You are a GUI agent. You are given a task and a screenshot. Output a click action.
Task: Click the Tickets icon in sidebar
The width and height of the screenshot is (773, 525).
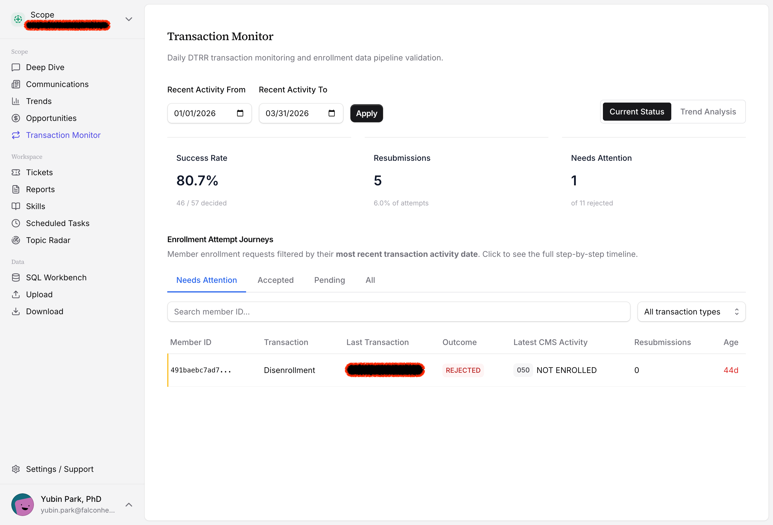point(16,172)
